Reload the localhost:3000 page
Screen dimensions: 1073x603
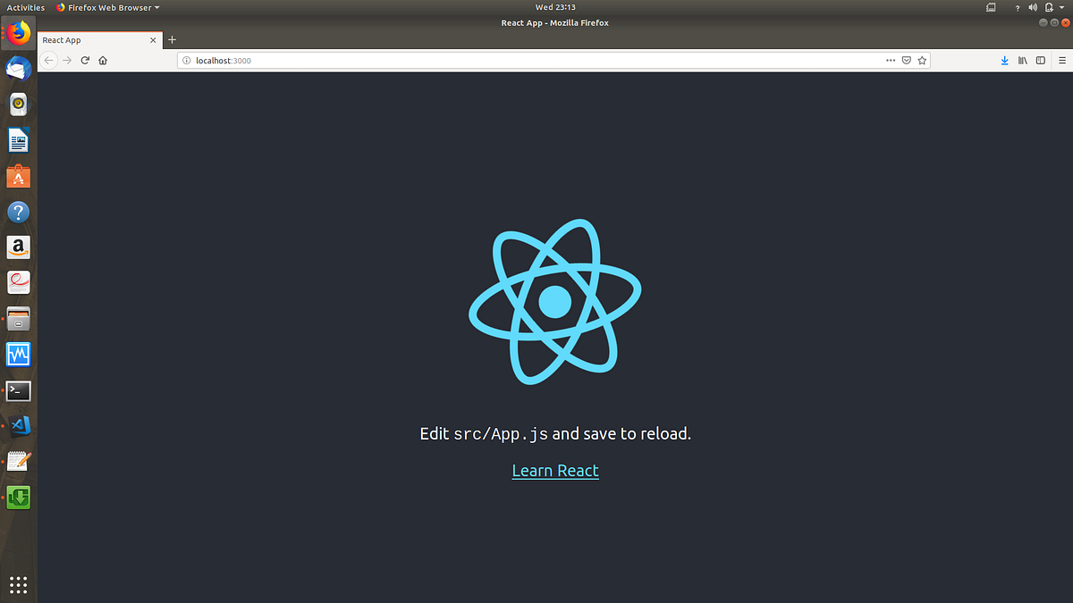[x=85, y=60]
